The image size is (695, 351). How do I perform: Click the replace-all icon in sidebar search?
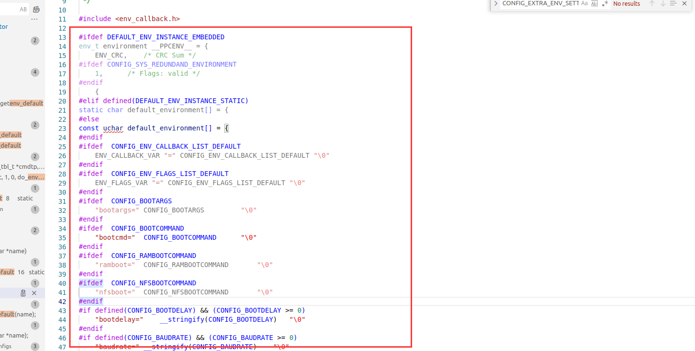click(37, 9)
